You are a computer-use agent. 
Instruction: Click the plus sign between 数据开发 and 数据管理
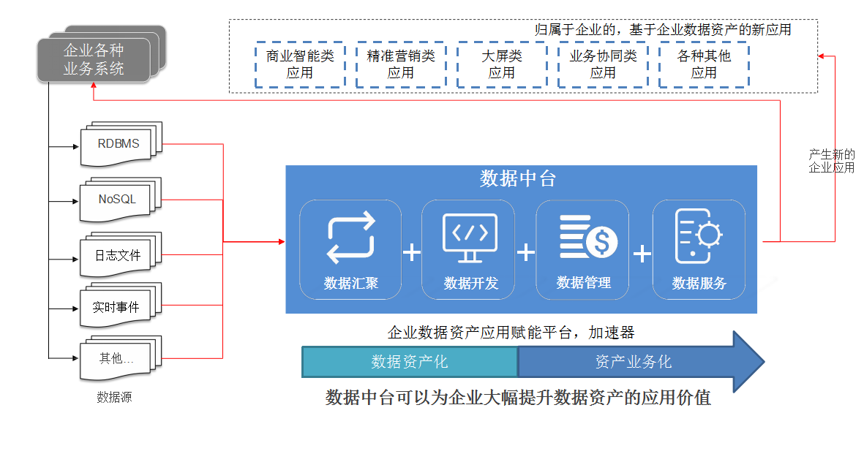click(x=526, y=253)
